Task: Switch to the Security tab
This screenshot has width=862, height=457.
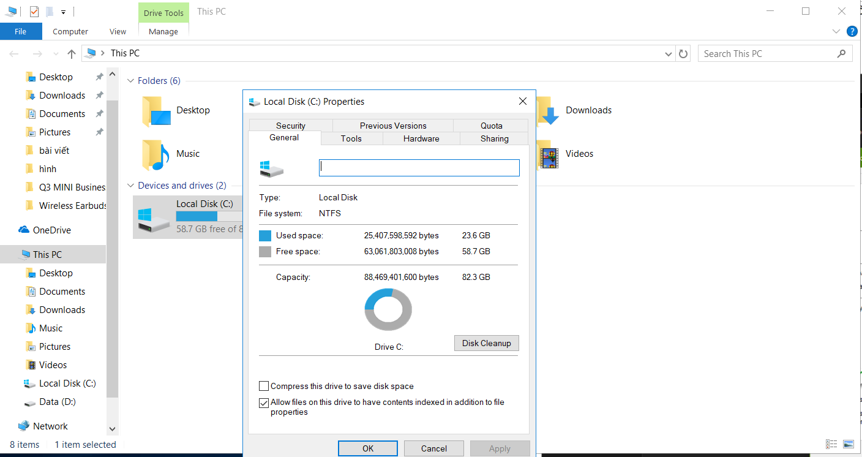Action: tap(290, 126)
